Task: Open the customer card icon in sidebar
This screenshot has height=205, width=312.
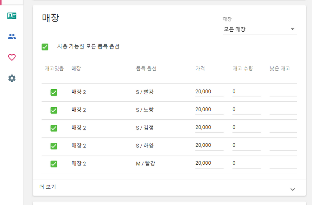Action: pos(12,16)
